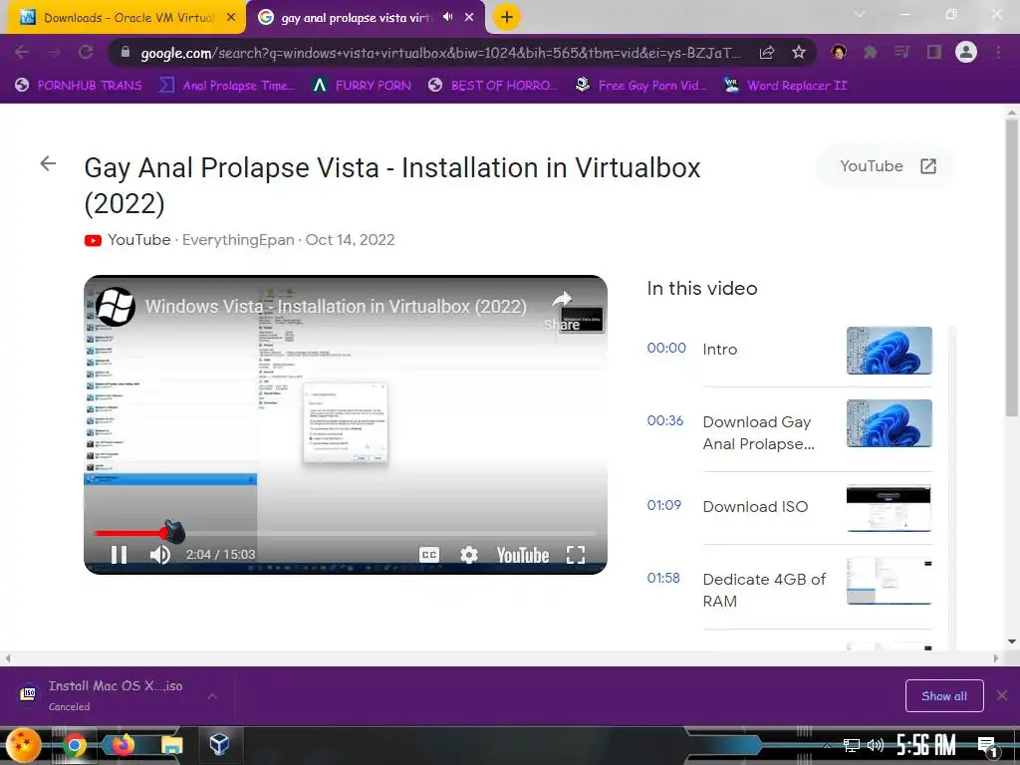Click the Download ISO chapter thumbnail
Image resolution: width=1020 pixels, height=765 pixels.
889,508
